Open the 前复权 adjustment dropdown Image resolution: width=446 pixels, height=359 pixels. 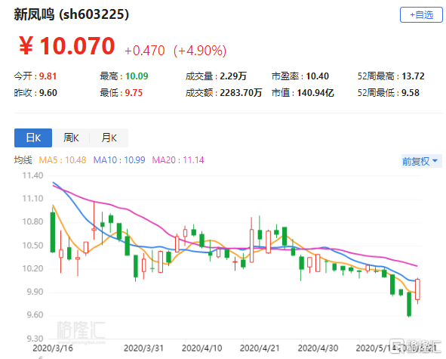coord(422,161)
